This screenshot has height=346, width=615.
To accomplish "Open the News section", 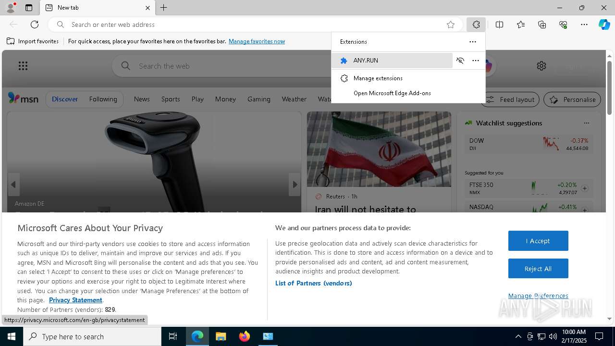I will [142, 99].
